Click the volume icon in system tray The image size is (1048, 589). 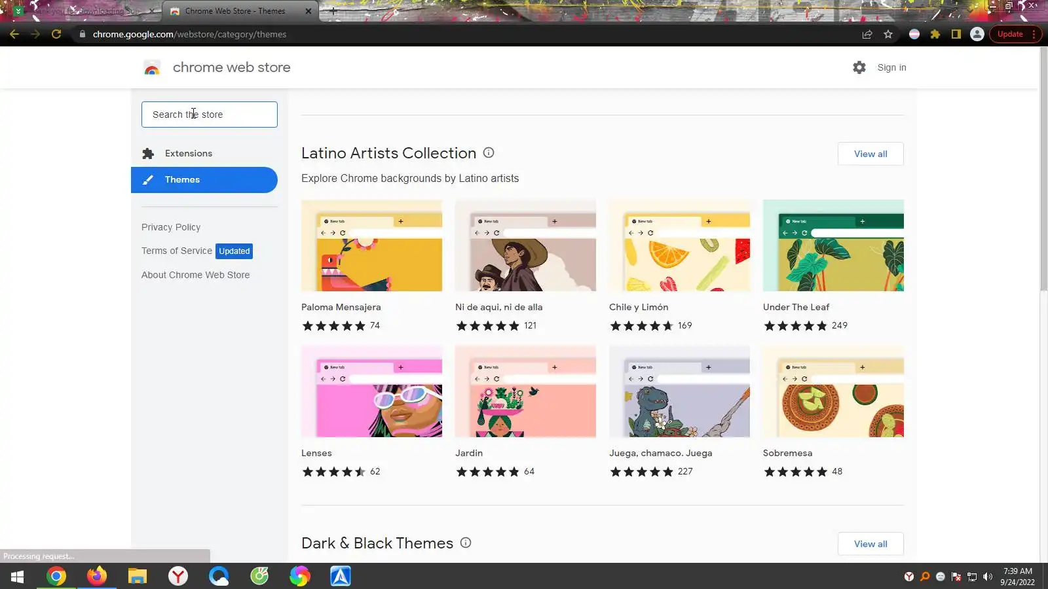coord(988,577)
